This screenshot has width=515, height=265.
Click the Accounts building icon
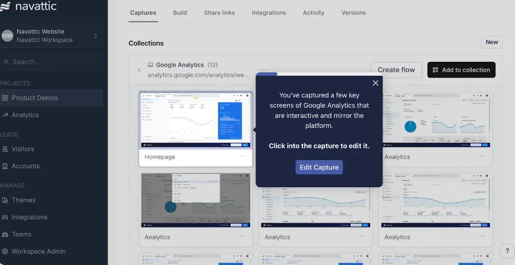pos(5,166)
